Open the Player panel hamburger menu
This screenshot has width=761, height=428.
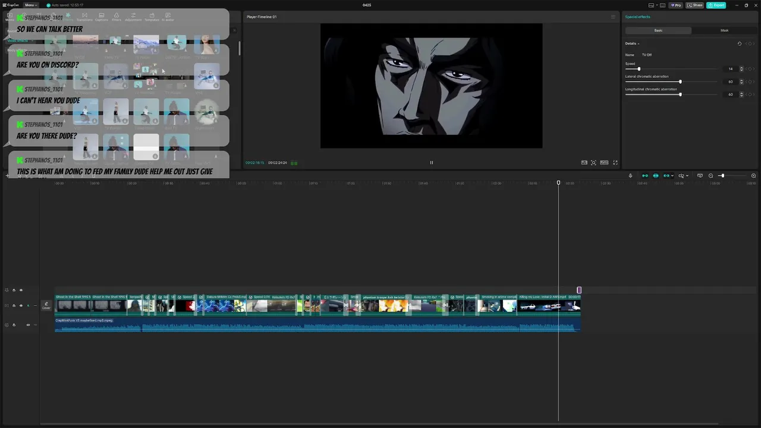point(613,17)
